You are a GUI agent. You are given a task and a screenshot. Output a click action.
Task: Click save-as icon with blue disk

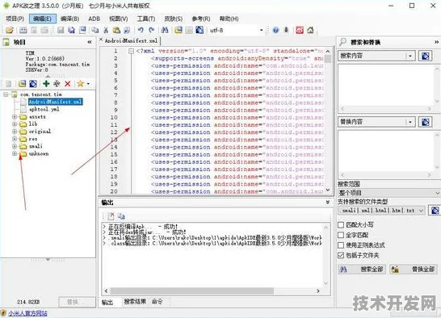coord(82,30)
